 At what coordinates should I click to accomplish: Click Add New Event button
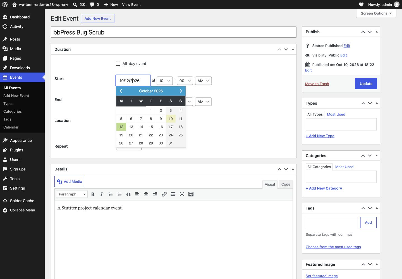pyautogui.click(x=98, y=18)
